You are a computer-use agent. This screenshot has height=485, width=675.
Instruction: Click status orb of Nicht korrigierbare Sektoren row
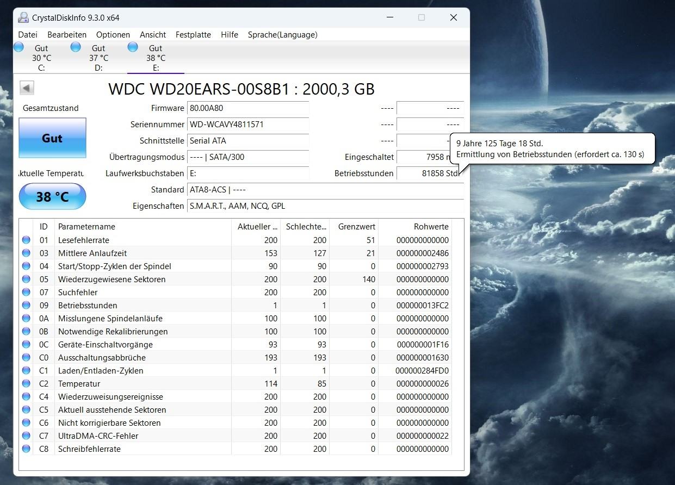(x=26, y=423)
